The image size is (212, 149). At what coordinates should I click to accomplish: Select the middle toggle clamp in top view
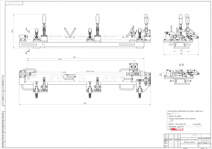(90, 89)
